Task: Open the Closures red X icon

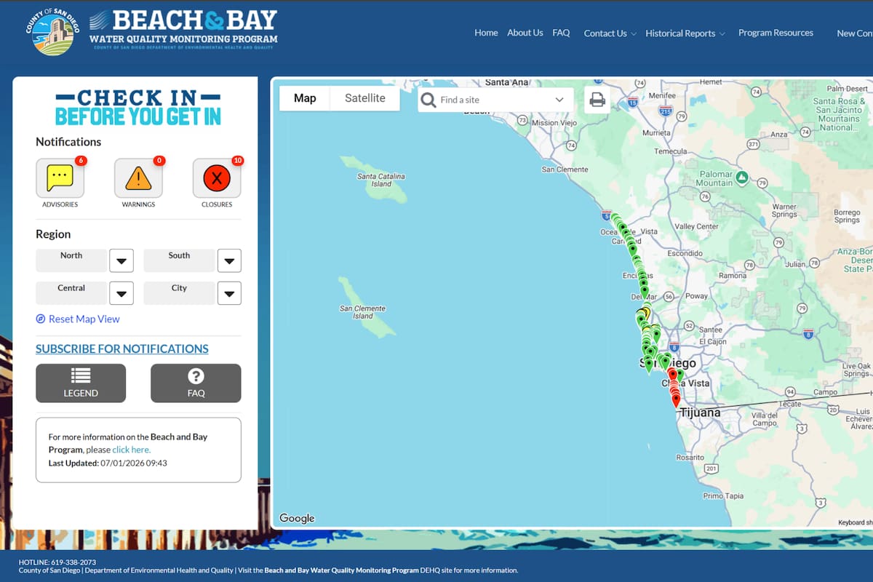Action: [x=217, y=178]
